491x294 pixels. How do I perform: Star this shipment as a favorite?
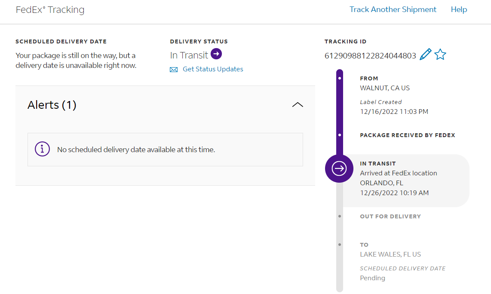point(440,55)
